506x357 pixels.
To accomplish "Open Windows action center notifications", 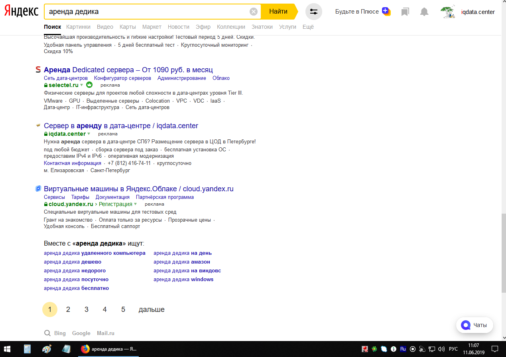I will pos(495,349).
